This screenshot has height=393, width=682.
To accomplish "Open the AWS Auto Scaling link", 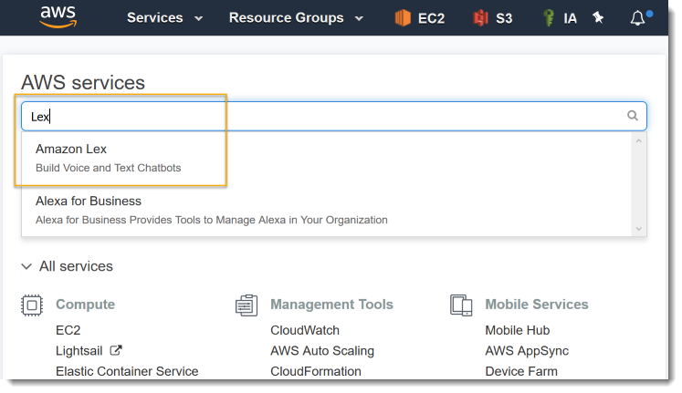I will coord(322,351).
